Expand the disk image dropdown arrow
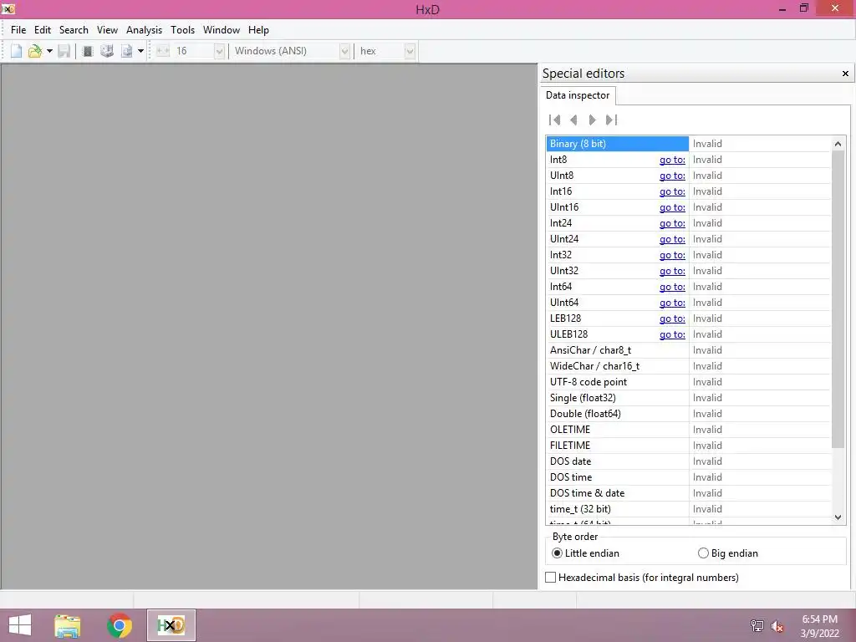 coord(140,51)
